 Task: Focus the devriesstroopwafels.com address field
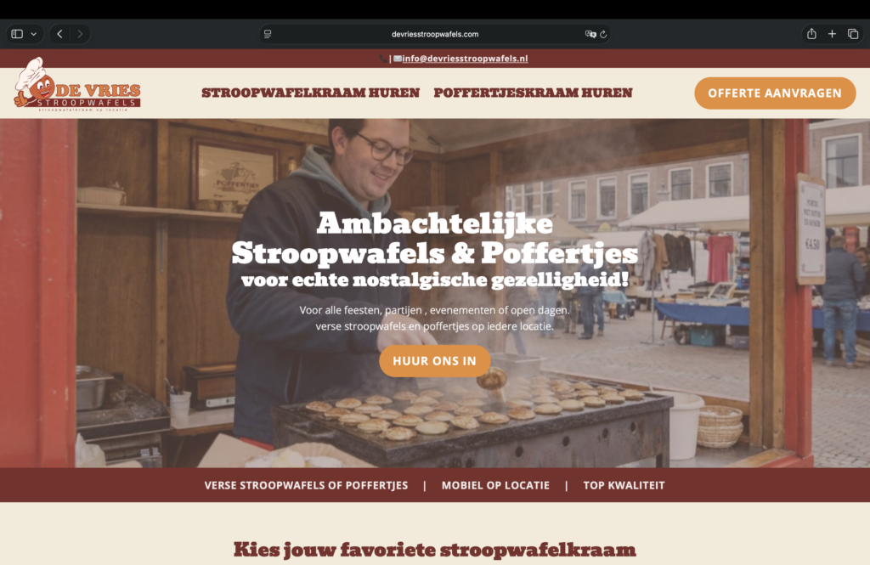click(x=435, y=34)
